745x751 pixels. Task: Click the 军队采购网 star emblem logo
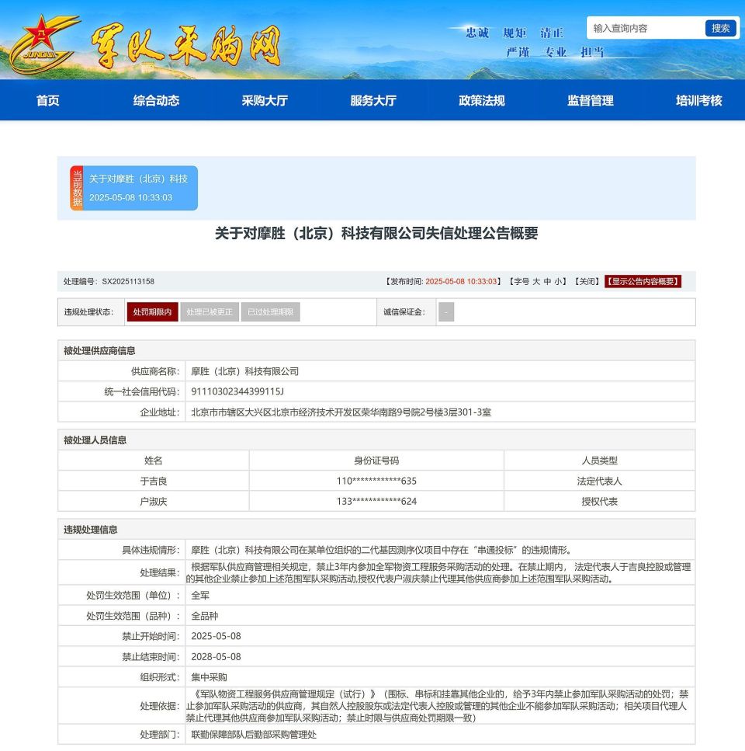coord(44,44)
